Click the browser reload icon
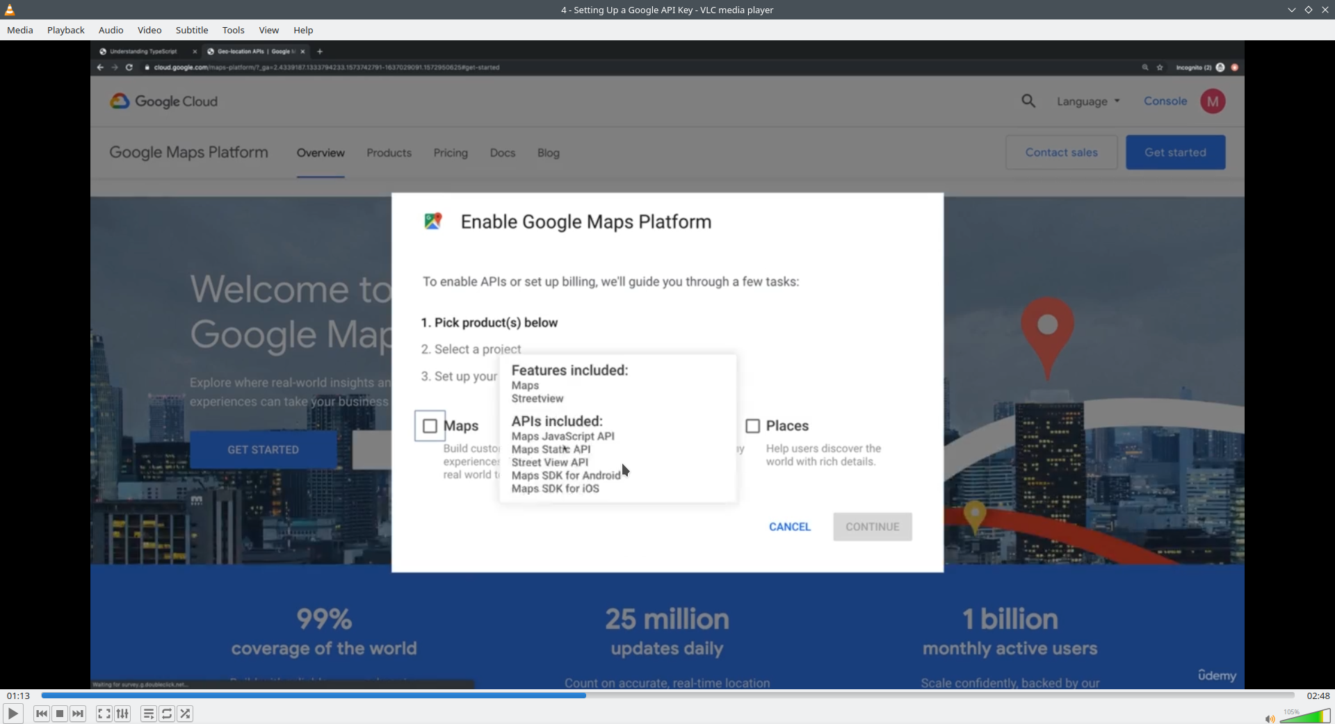This screenshot has width=1335, height=724. 129,67
